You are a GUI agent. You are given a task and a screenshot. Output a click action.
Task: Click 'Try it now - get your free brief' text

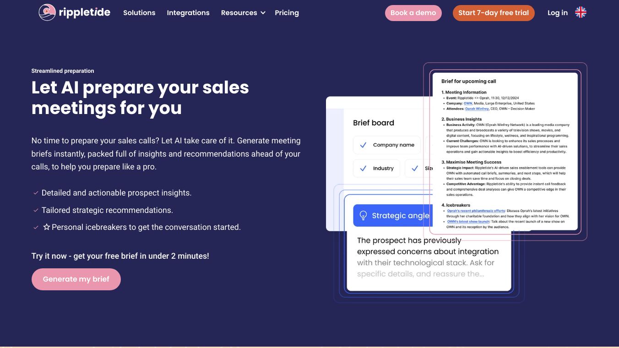click(x=120, y=256)
